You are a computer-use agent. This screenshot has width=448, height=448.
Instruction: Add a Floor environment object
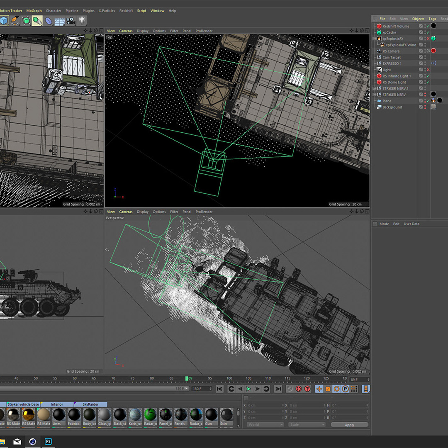click(60, 21)
